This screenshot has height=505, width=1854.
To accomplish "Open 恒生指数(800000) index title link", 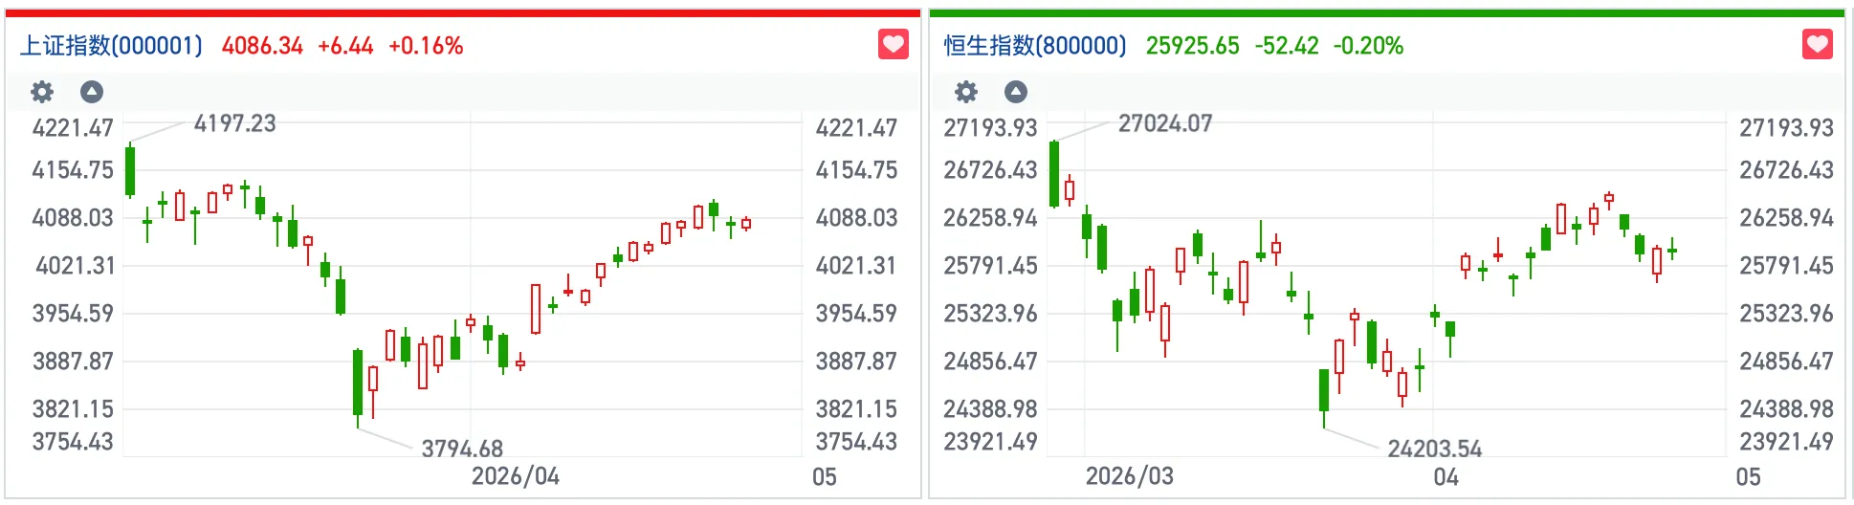I will click(x=1035, y=46).
